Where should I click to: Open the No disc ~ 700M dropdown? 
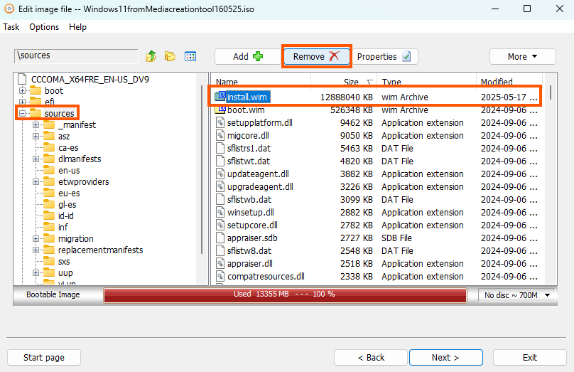(x=517, y=295)
